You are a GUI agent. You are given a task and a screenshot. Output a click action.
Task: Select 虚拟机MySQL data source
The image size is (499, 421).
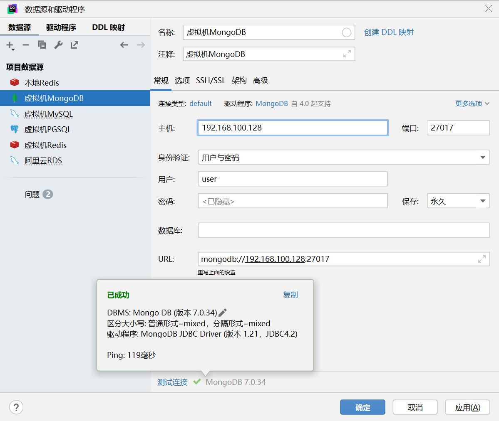[75, 114]
